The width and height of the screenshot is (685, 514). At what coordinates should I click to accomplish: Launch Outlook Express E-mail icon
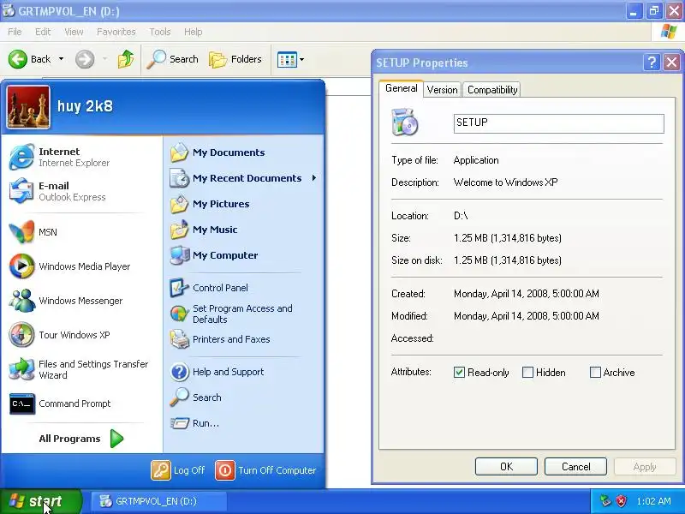21,191
